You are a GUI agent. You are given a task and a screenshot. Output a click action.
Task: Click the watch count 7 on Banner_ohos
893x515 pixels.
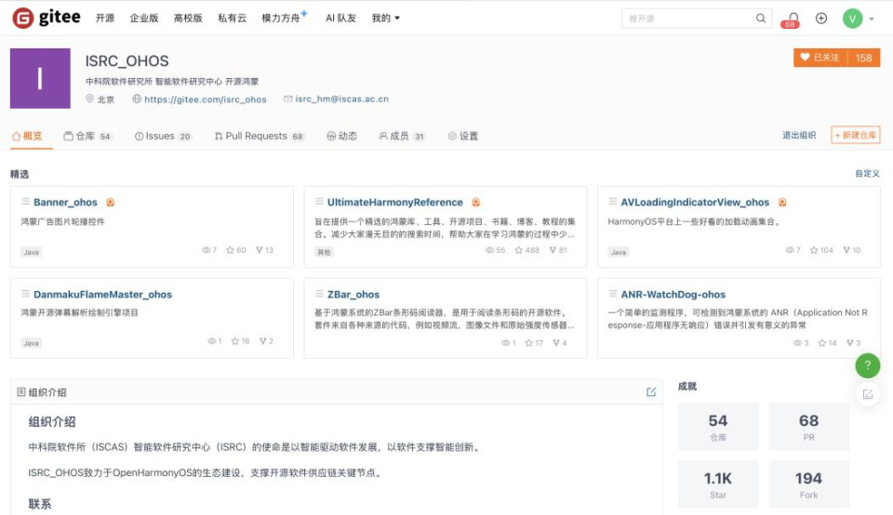click(x=209, y=250)
